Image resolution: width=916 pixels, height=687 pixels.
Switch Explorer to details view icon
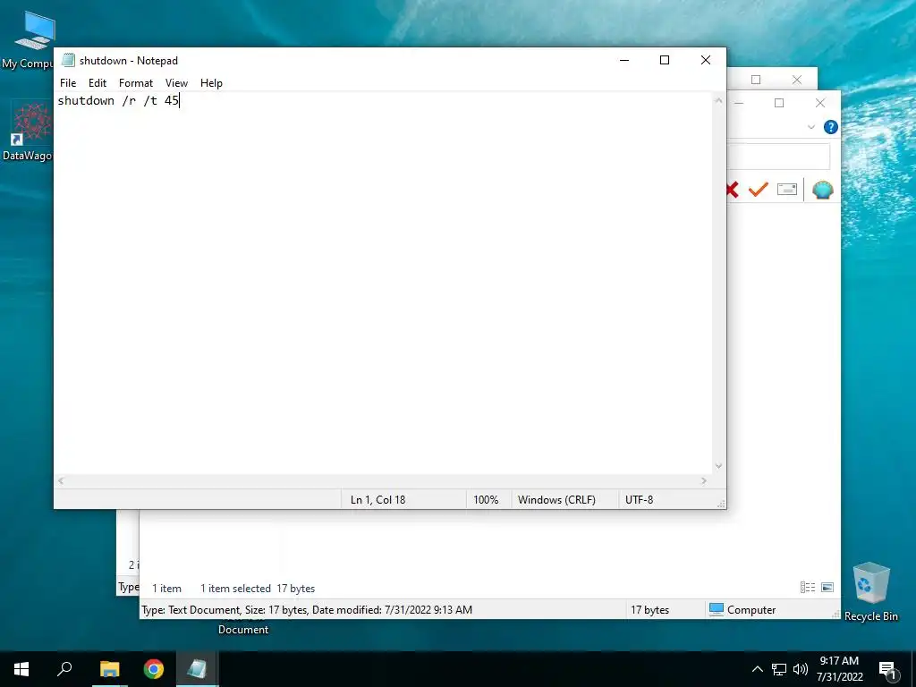pyautogui.click(x=808, y=588)
